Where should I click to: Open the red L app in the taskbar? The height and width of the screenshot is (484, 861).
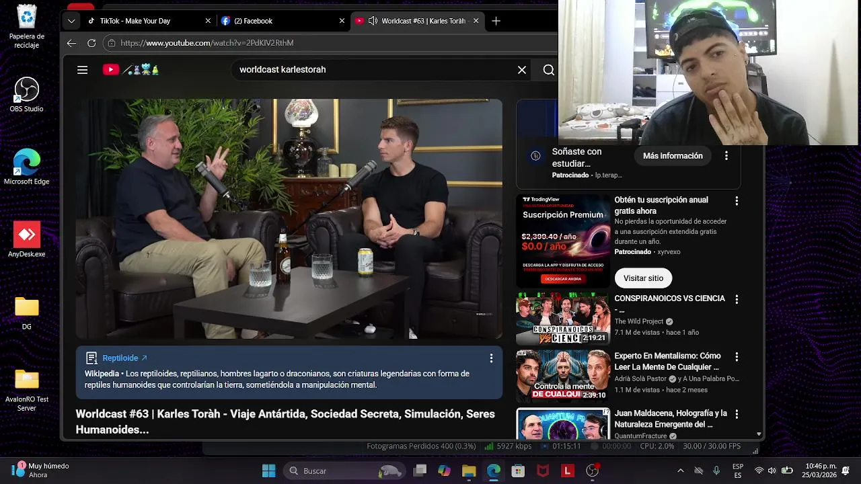tap(568, 471)
